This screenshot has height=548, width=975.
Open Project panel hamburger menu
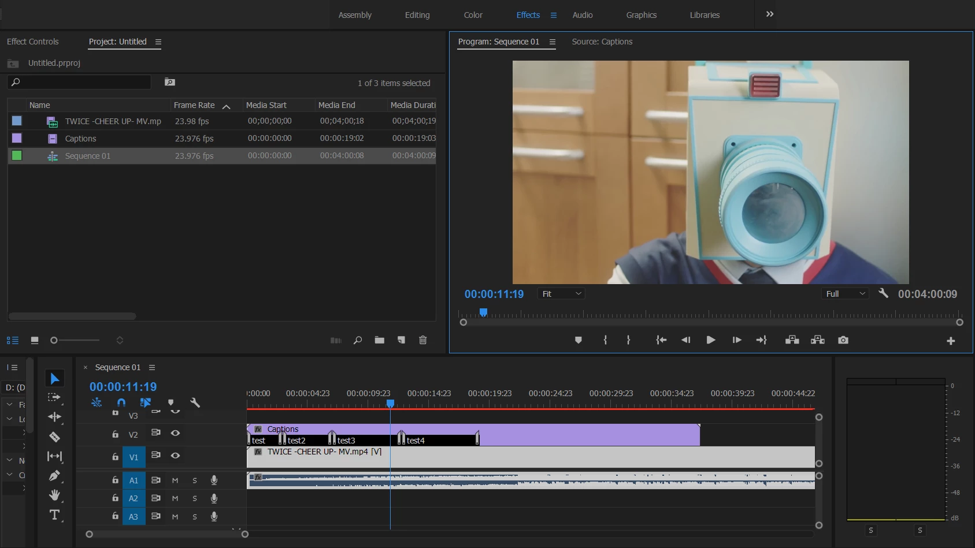(158, 42)
